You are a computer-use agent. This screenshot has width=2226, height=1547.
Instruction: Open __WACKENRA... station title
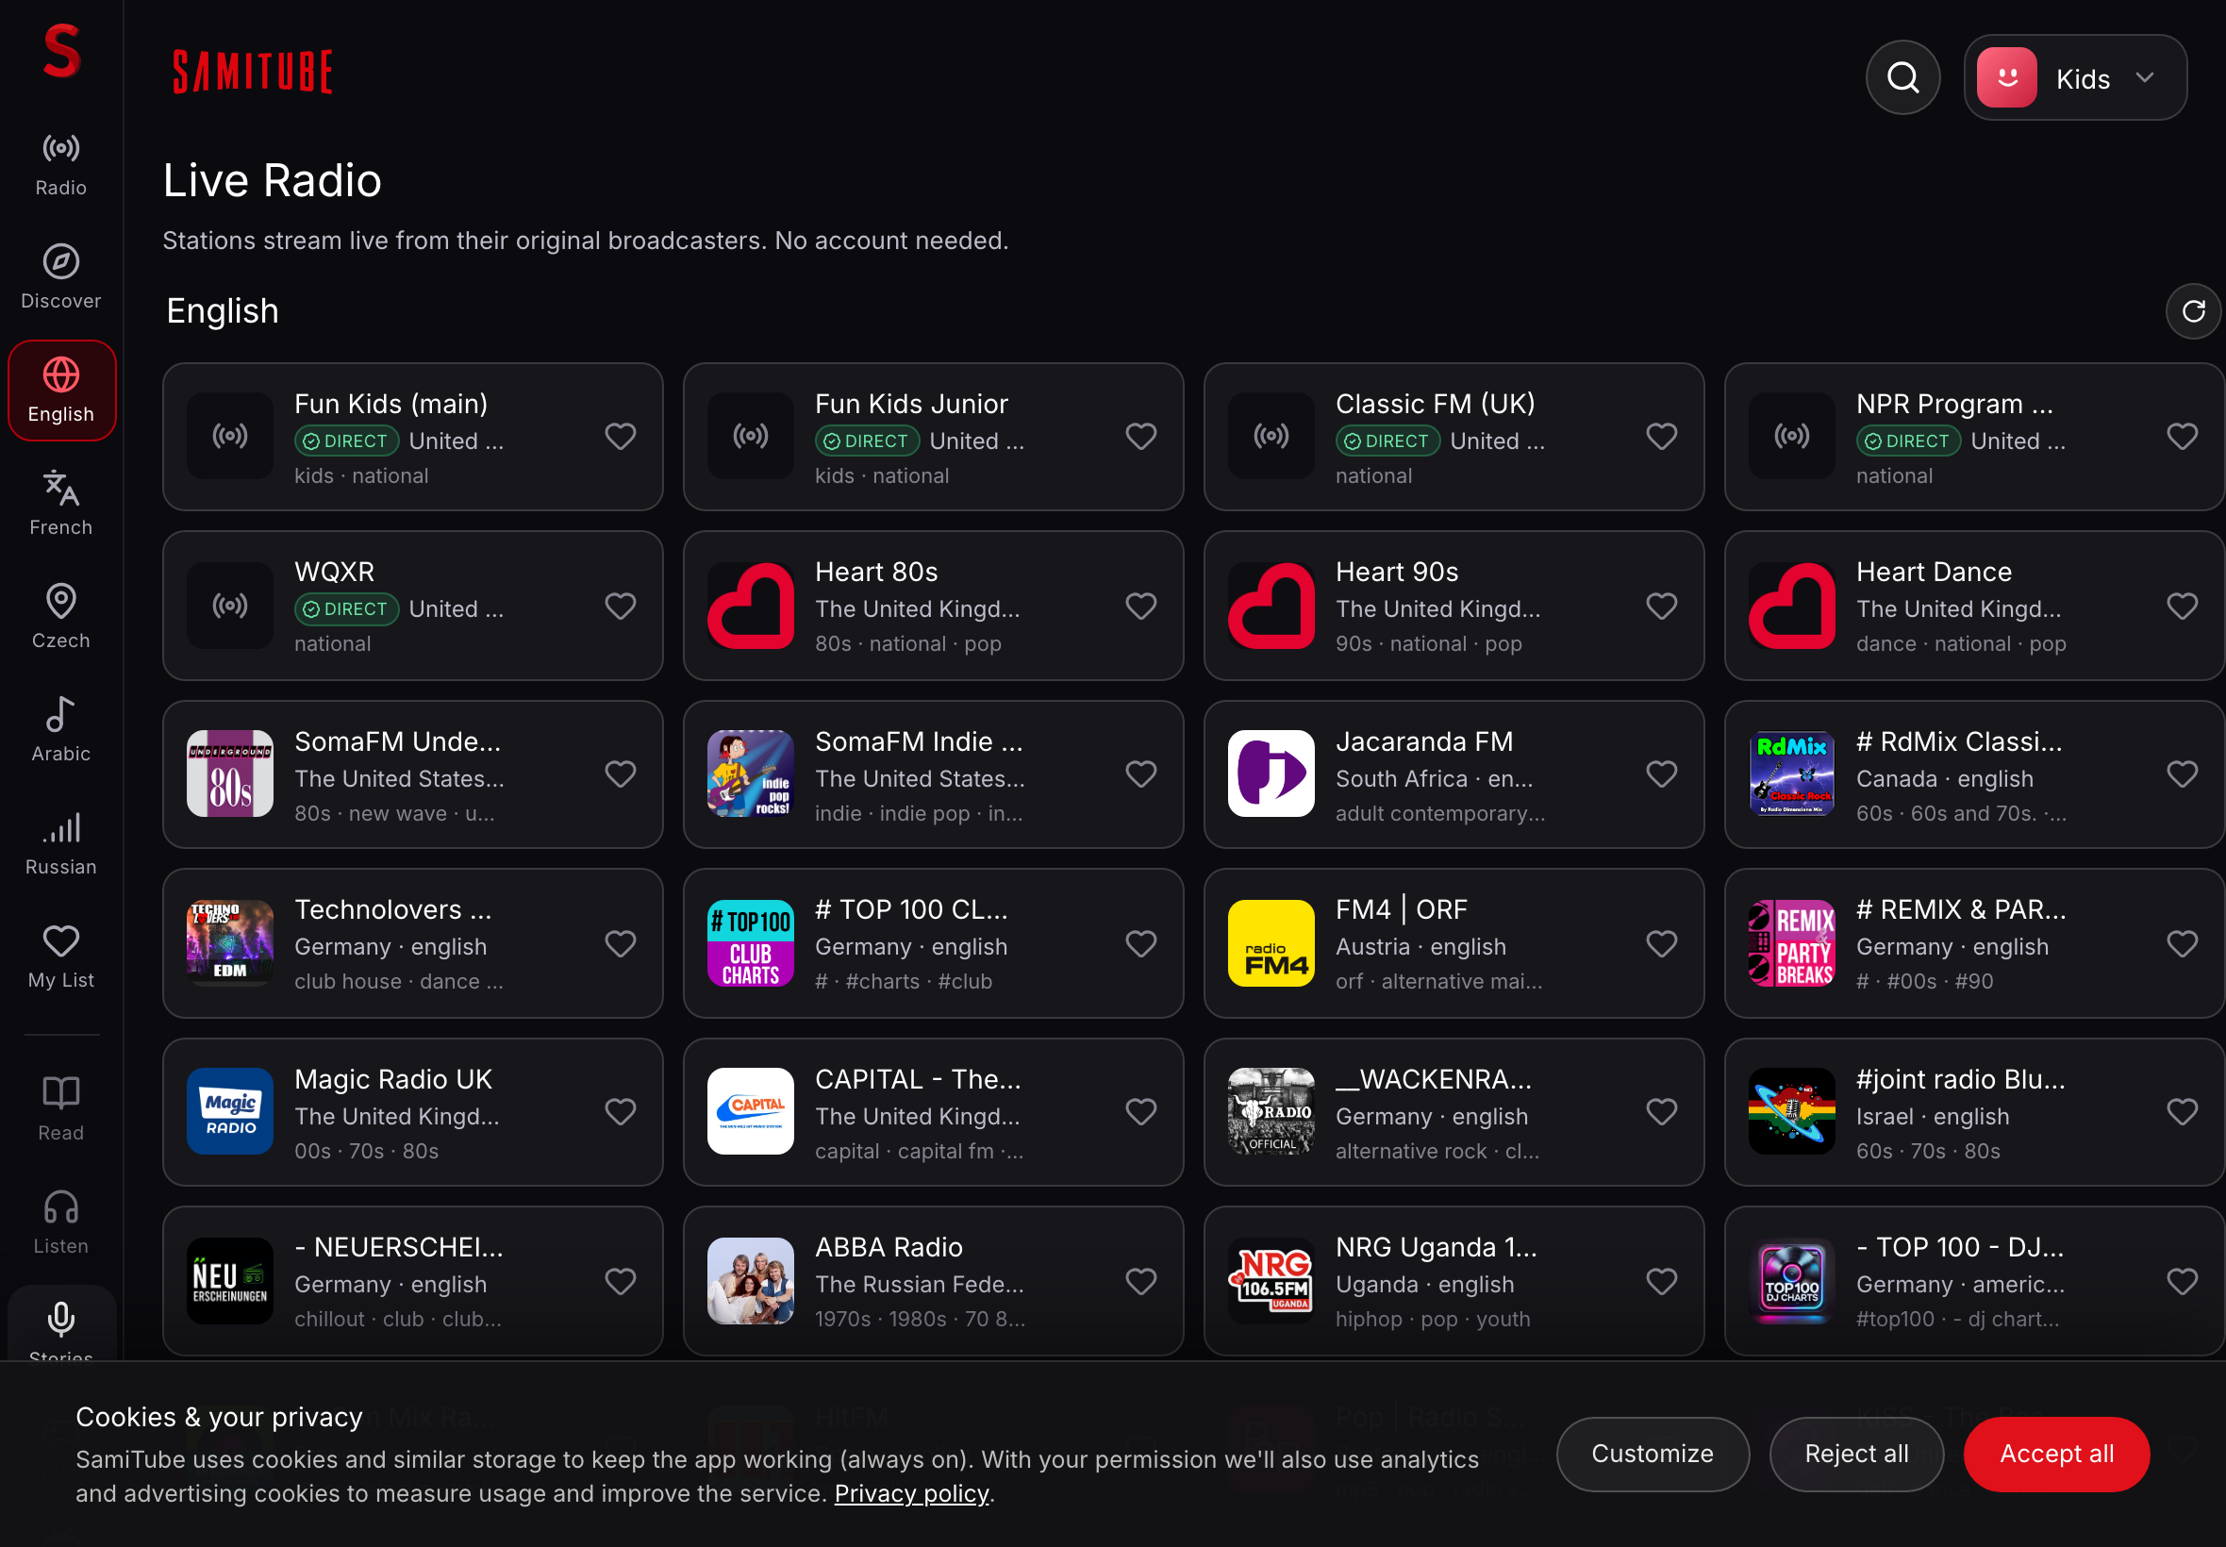point(1434,1079)
